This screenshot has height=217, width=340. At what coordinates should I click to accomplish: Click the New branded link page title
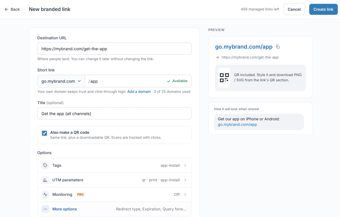[50, 9]
